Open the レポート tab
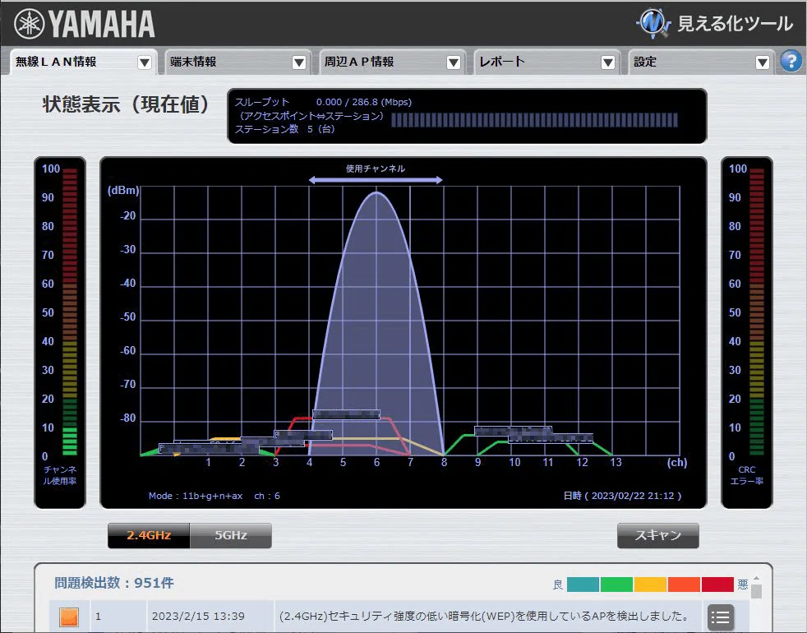The image size is (807, 633). 546,62
